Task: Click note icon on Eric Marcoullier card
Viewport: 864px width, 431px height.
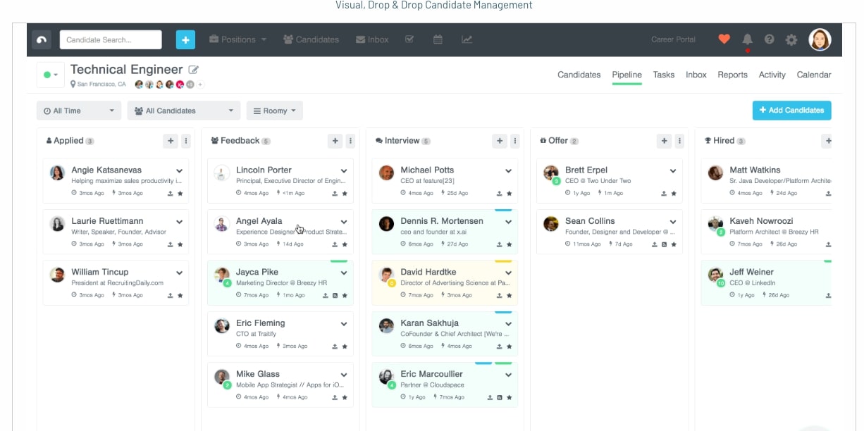Action: coord(500,397)
